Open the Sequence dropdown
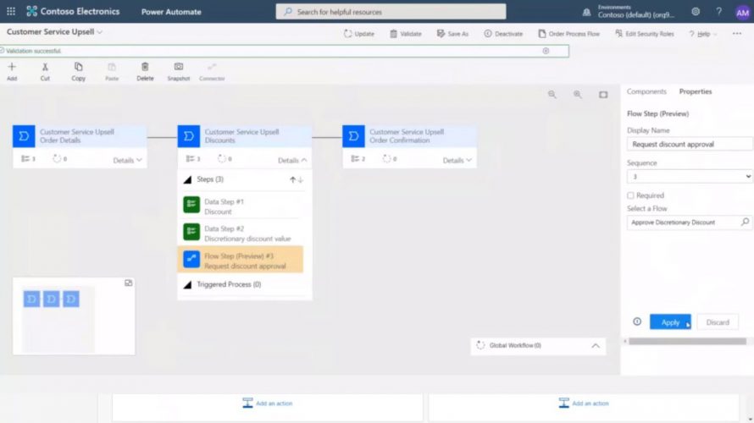The width and height of the screenshot is (754, 423). coord(690,177)
